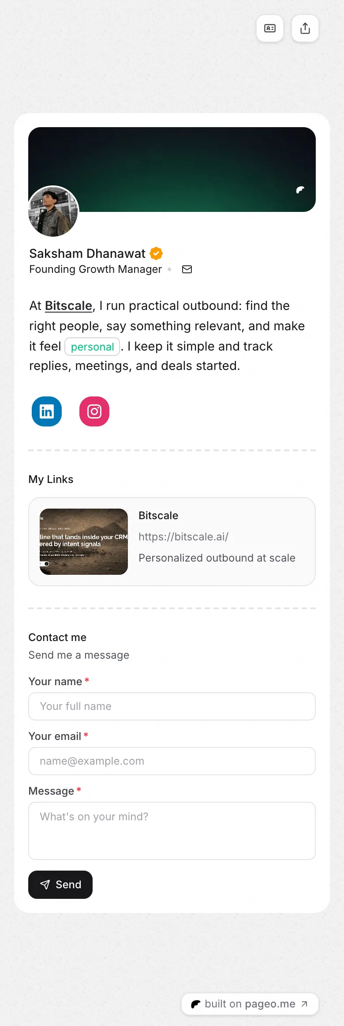The image size is (344, 1026).
Task: Click the arrow icon beside pageo.me
Action: (304, 1004)
